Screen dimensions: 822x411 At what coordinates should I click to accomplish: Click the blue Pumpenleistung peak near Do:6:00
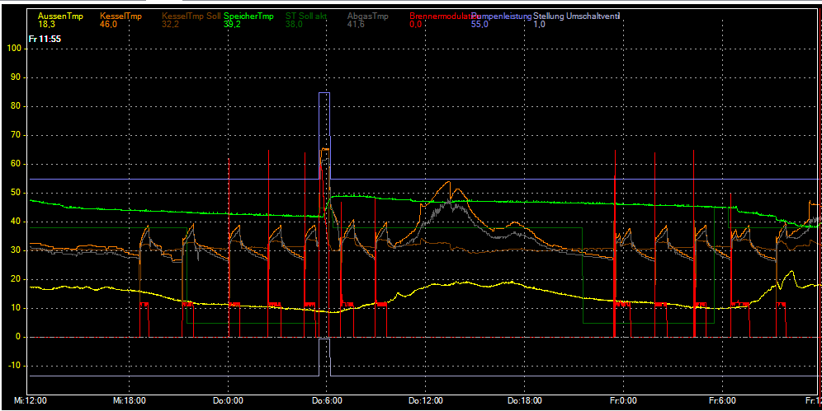click(x=324, y=94)
